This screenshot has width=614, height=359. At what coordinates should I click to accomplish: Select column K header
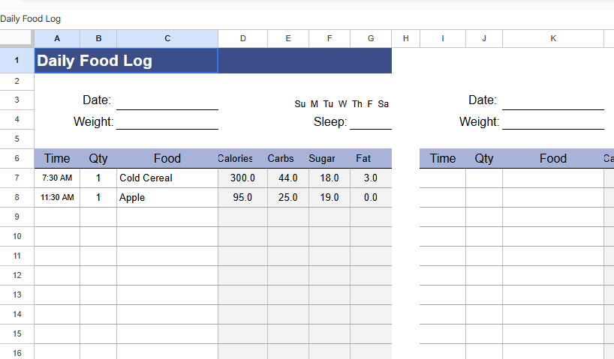(x=553, y=38)
